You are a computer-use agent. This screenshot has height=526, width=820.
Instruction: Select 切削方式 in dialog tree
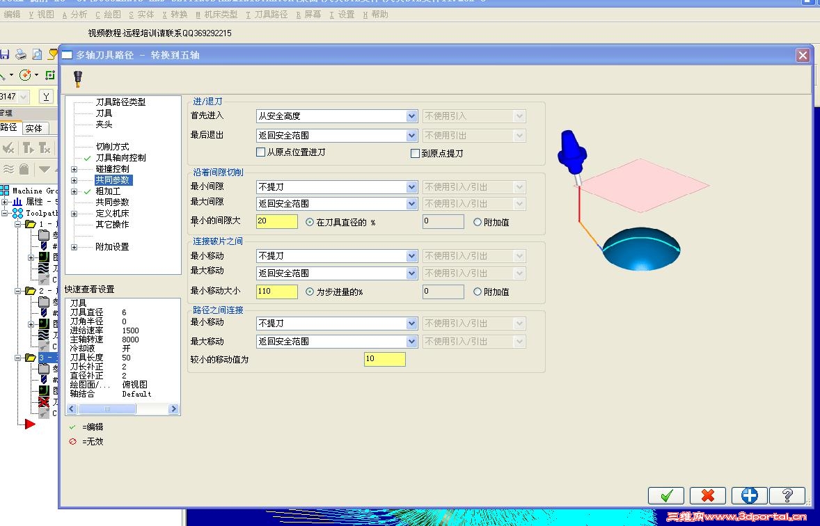[112, 146]
